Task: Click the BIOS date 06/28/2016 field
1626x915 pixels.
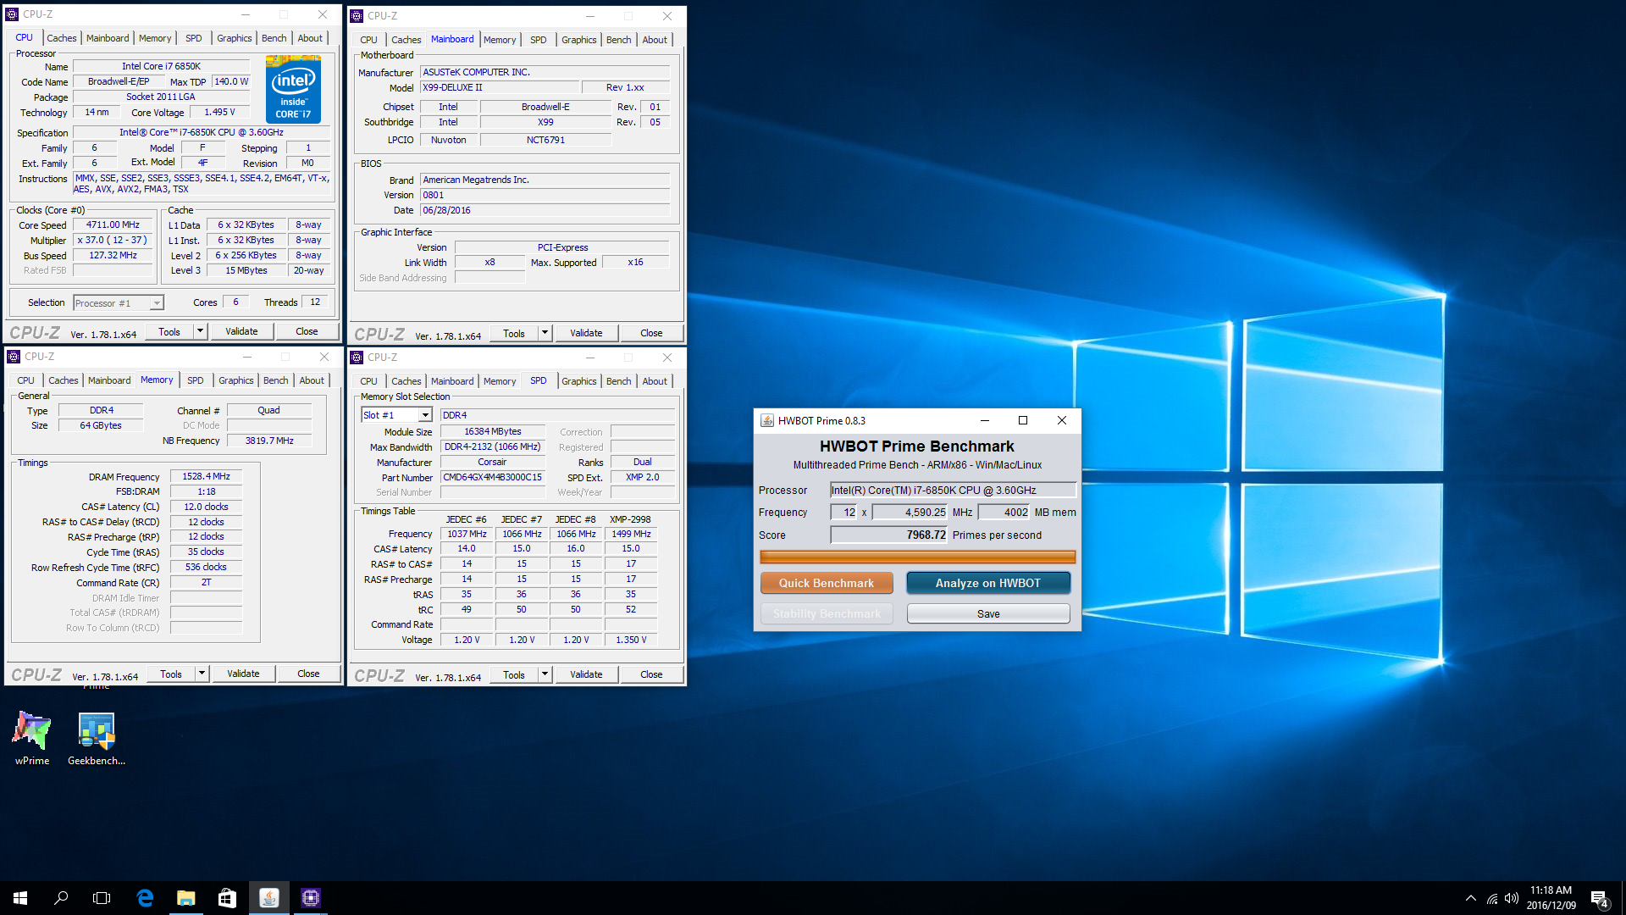Action: pyautogui.click(x=545, y=210)
